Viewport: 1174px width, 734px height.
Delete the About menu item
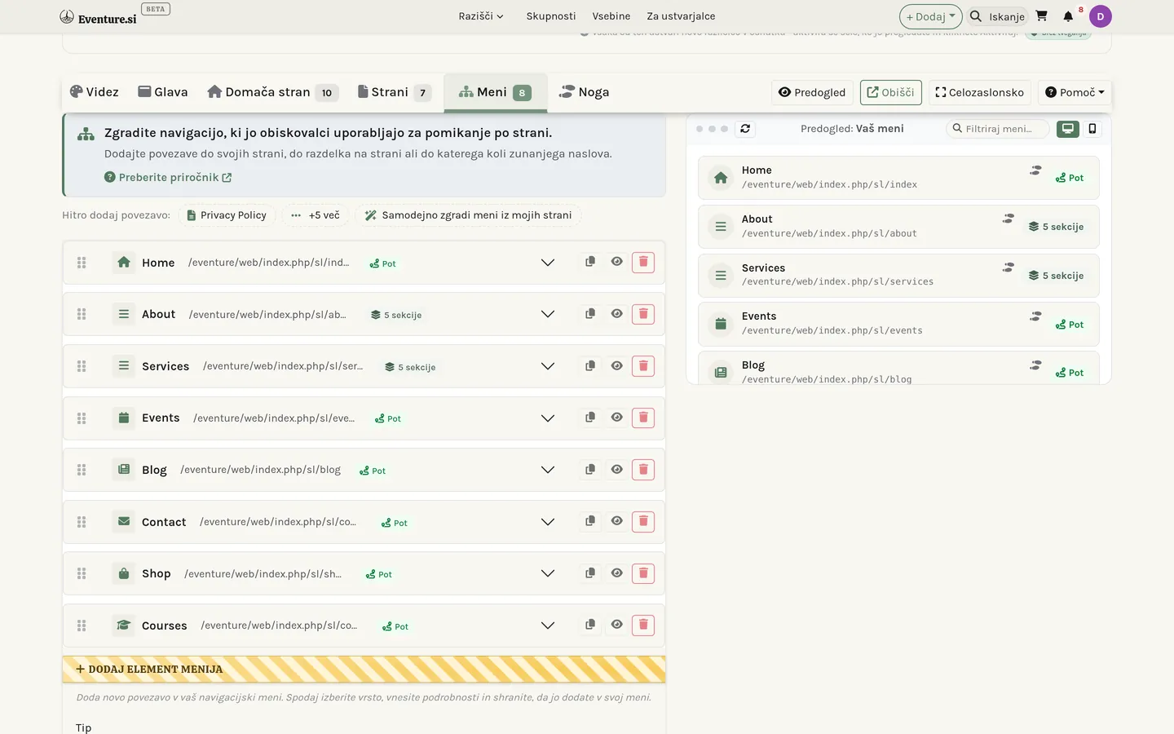[643, 314]
